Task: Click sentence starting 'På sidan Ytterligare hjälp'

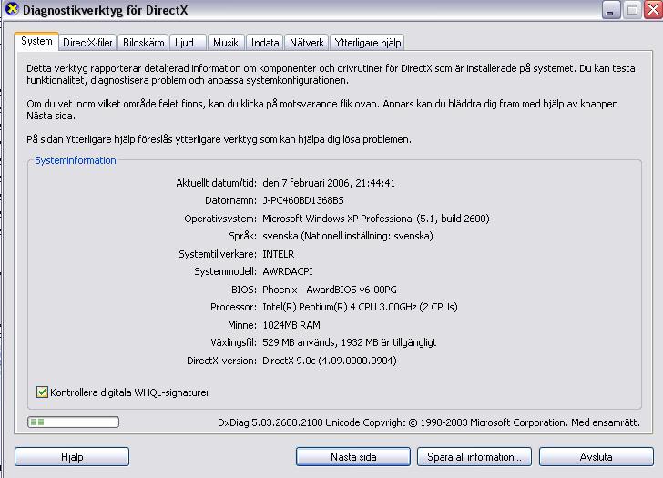Action: click(x=219, y=139)
